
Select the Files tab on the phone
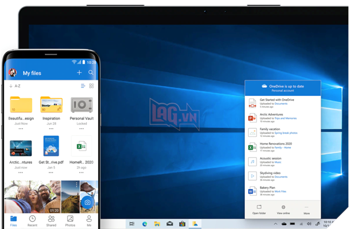(14, 221)
